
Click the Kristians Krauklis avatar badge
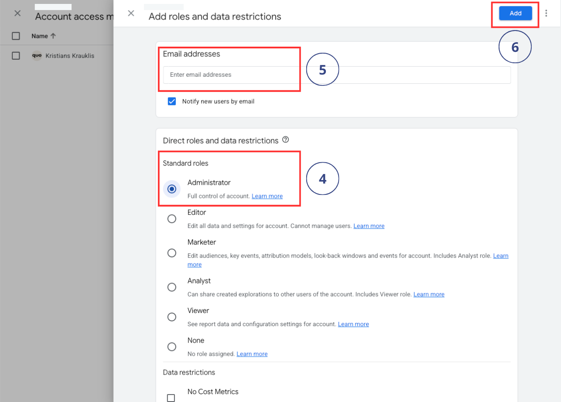tap(37, 56)
